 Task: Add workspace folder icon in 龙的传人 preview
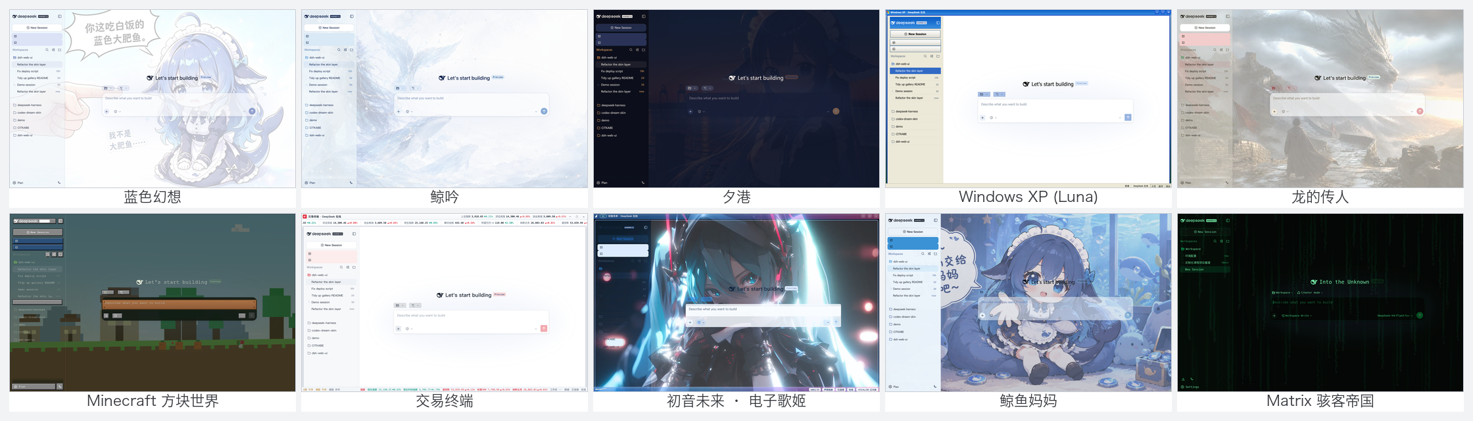tap(1227, 50)
